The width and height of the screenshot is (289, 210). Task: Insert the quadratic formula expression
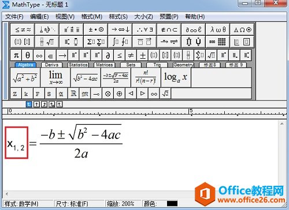coord(116,78)
